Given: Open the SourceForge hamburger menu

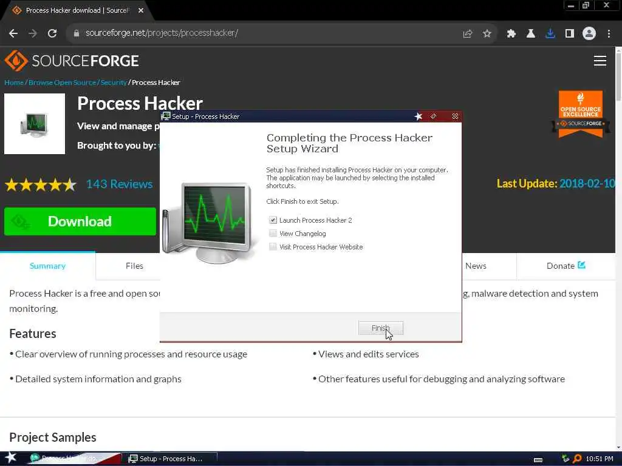Looking at the screenshot, I should point(600,61).
